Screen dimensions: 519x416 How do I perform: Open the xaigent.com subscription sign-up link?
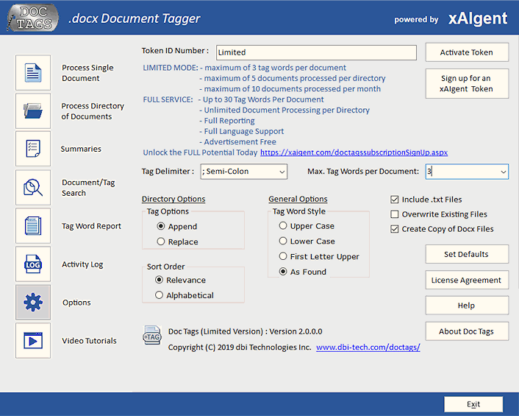(x=354, y=152)
